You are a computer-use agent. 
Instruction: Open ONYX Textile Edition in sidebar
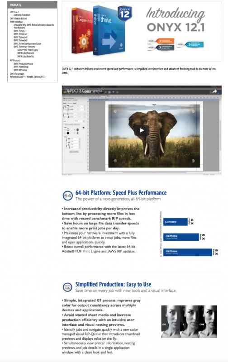19,18
